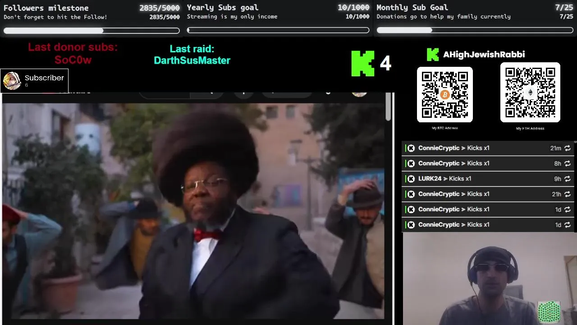Click the green dotted emote on webcam

coord(549,311)
